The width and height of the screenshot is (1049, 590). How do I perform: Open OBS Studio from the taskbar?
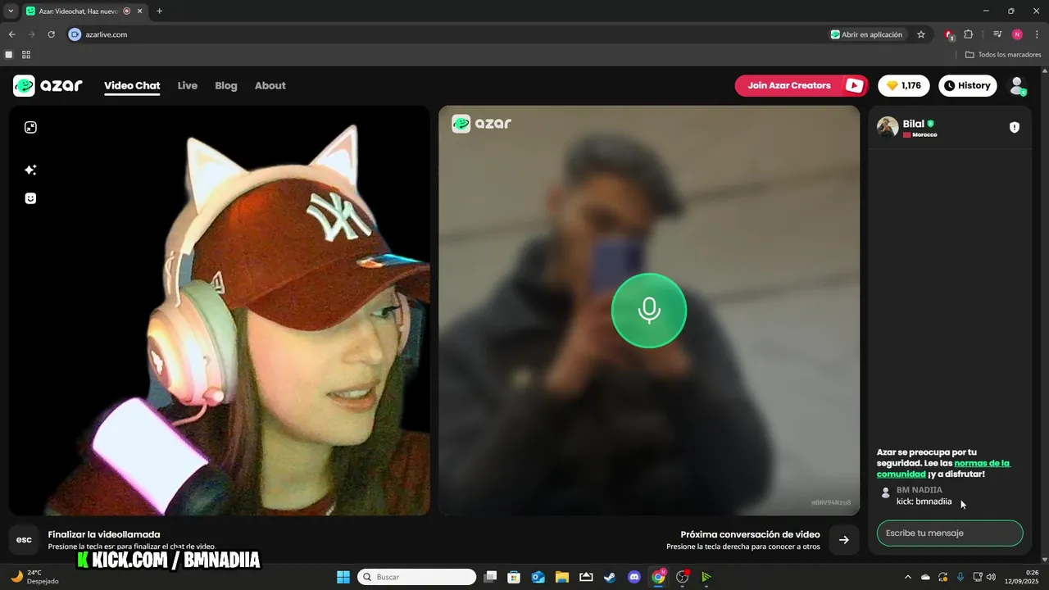682,577
